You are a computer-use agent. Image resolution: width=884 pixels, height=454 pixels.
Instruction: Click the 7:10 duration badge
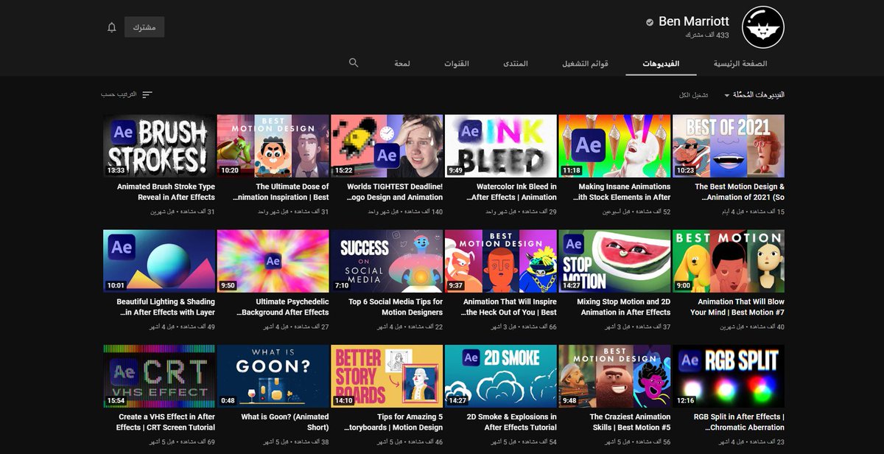click(x=341, y=285)
